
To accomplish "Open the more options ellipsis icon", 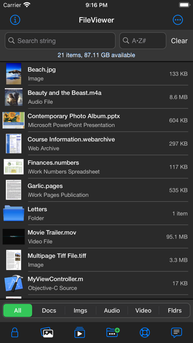I will (178, 20).
